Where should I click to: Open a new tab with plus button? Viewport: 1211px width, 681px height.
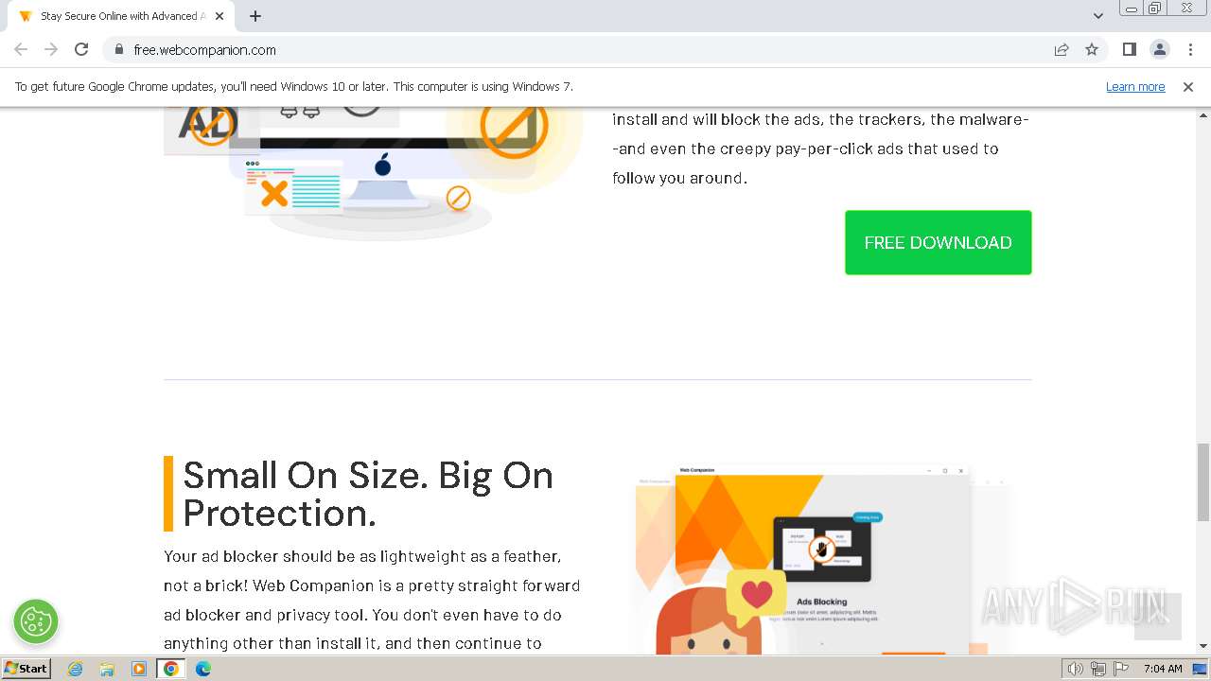pyautogui.click(x=255, y=16)
